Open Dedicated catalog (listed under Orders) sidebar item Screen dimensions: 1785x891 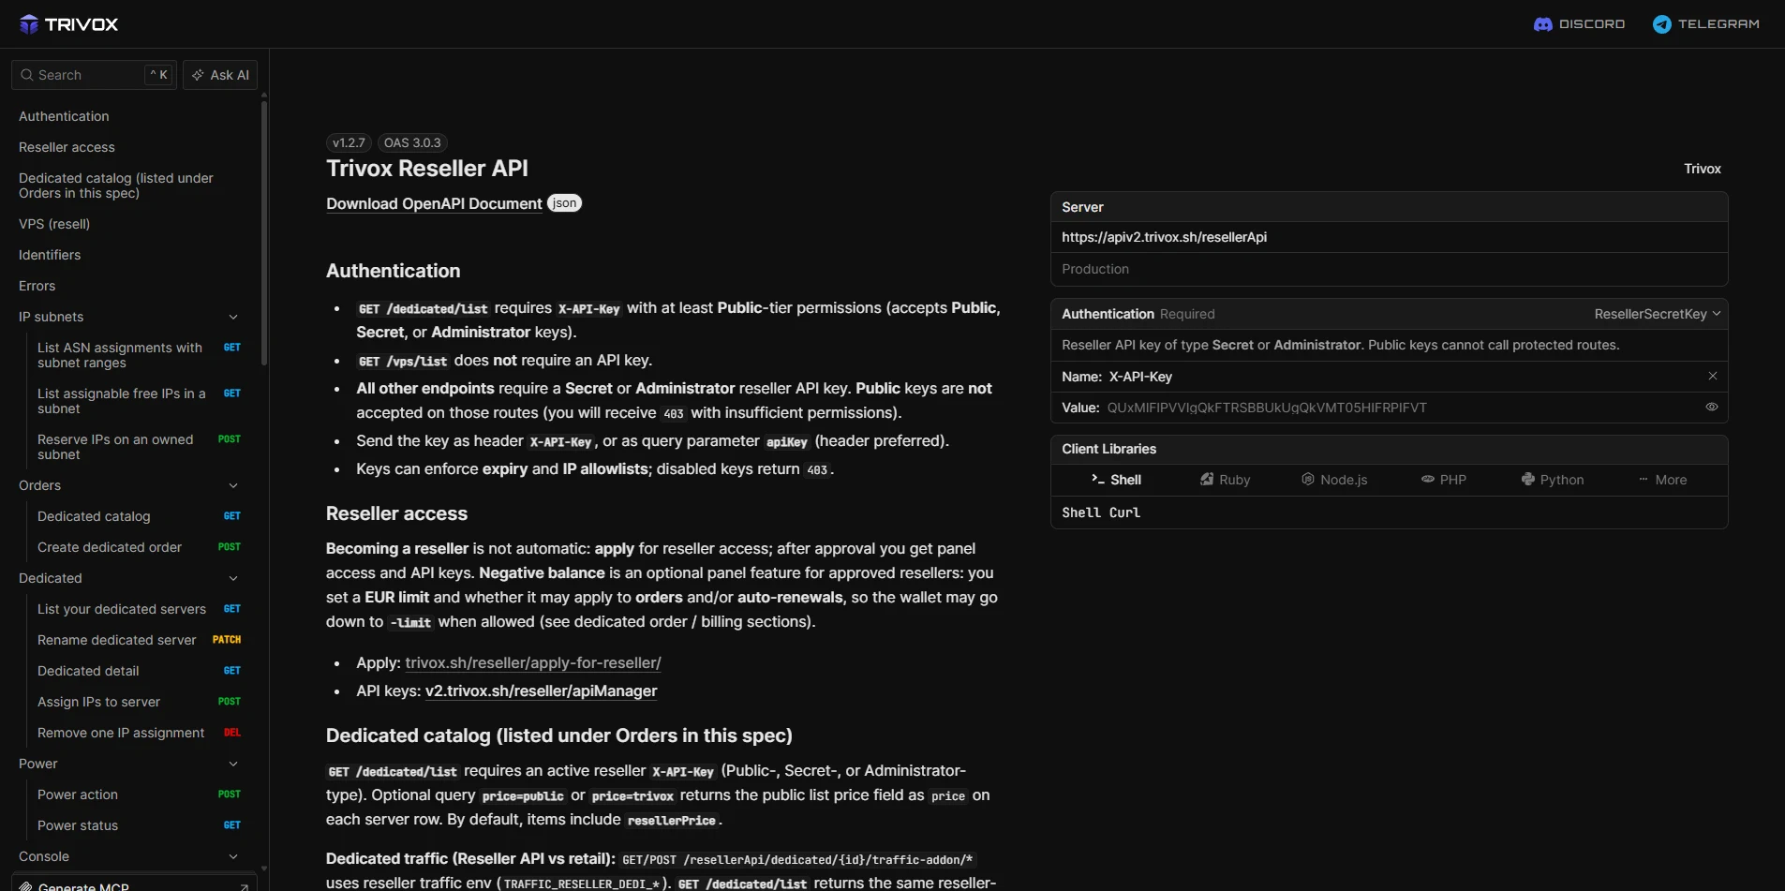pos(116,186)
